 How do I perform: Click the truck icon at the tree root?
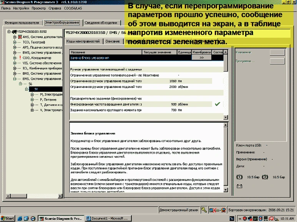click(14, 31)
